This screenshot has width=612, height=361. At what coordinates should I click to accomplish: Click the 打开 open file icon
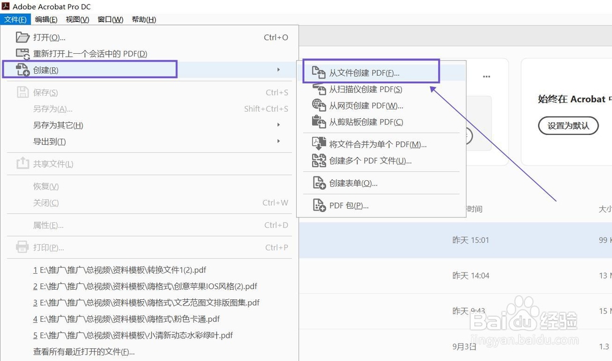(x=24, y=37)
